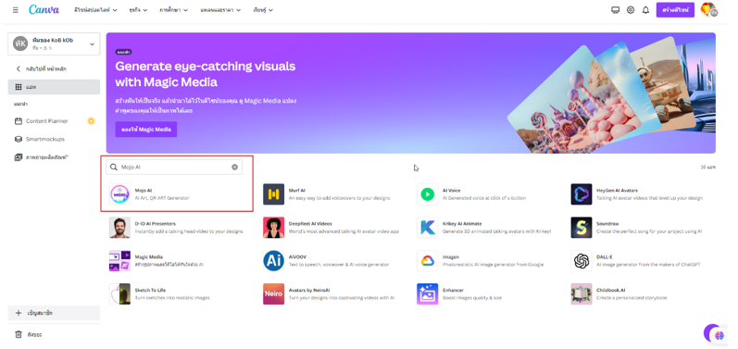
Task: Click 'AI Art, QR ART Generator' description
Action: 162,198
